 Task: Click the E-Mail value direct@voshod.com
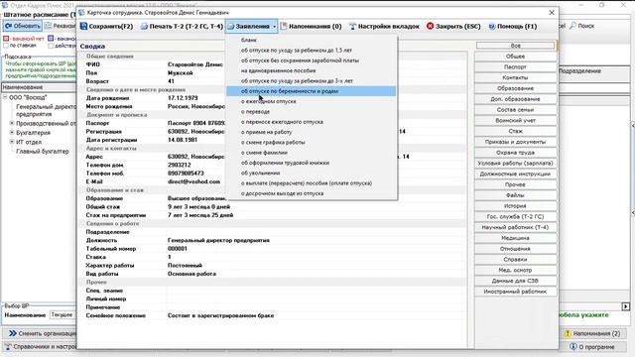point(194,181)
